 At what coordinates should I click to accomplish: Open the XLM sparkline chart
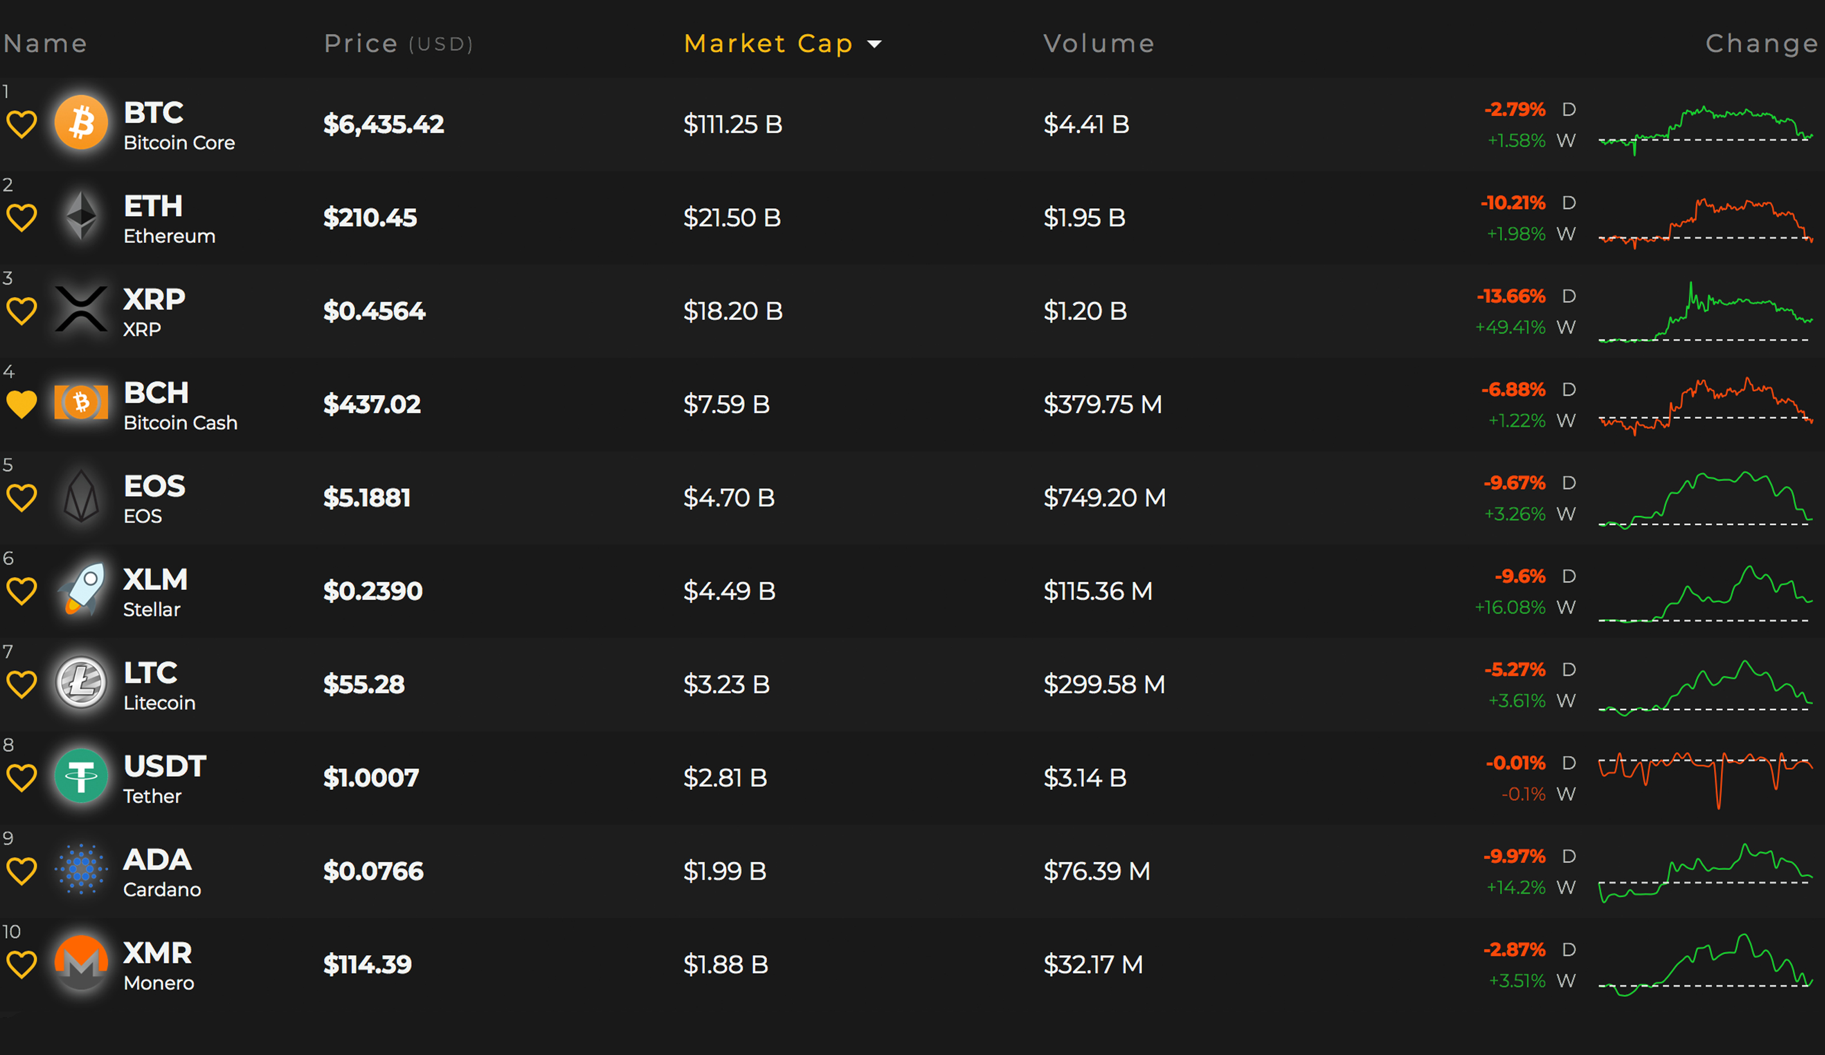[x=1705, y=594]
